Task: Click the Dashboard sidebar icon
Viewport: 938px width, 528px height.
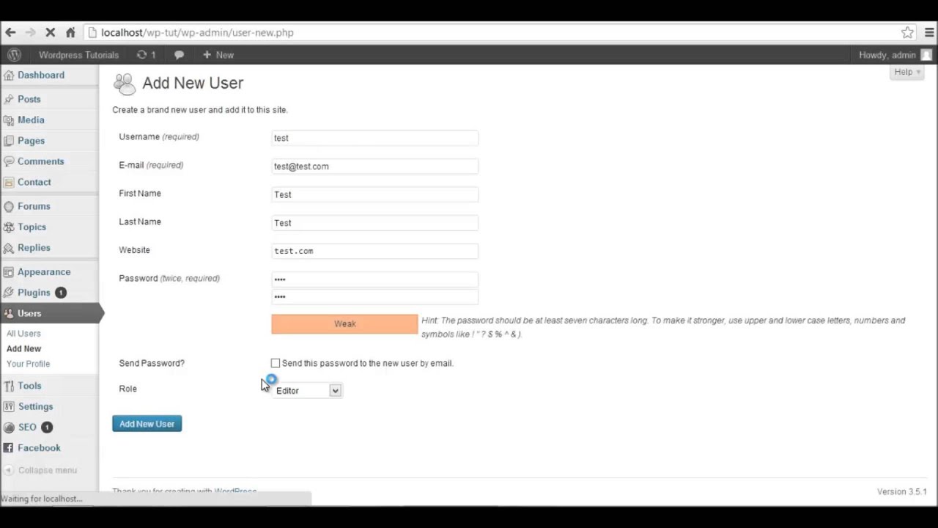Action: coord(8,75)
